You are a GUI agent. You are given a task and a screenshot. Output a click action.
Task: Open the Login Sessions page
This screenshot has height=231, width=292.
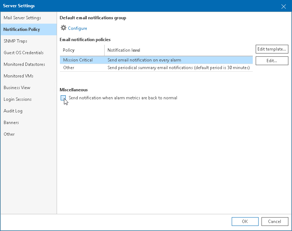coord(17,99)
